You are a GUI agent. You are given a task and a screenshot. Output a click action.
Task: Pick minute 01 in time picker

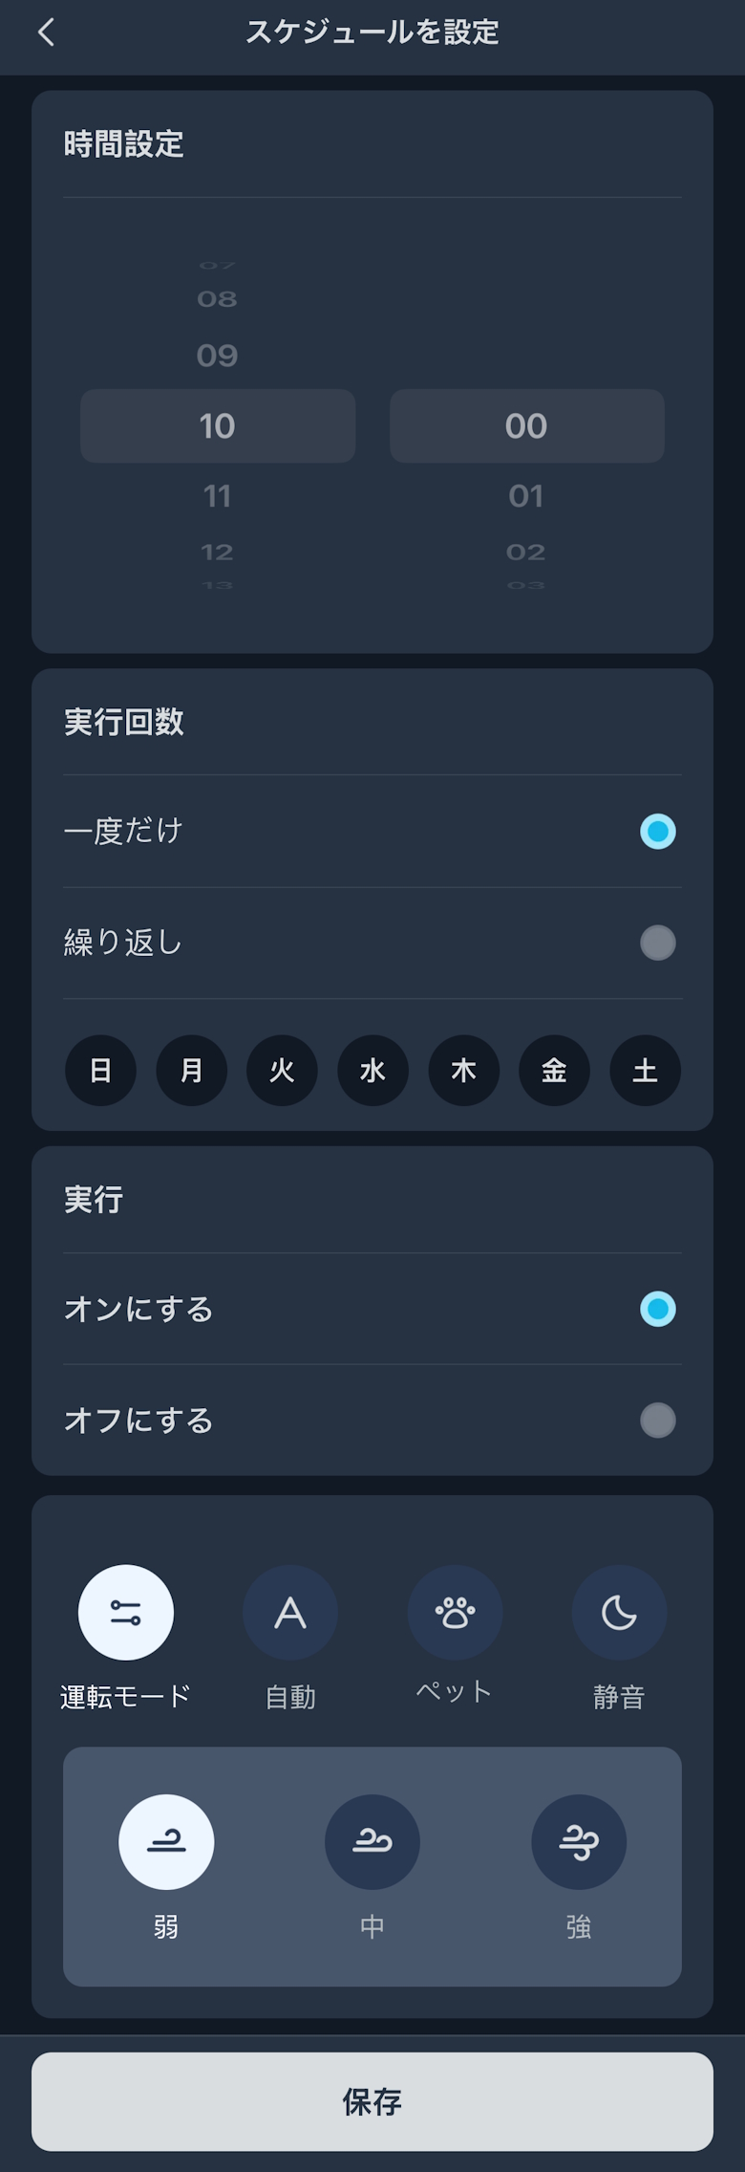tap(526, 496)
